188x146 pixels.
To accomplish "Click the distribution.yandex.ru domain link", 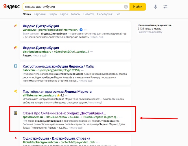I will (37, 52).
